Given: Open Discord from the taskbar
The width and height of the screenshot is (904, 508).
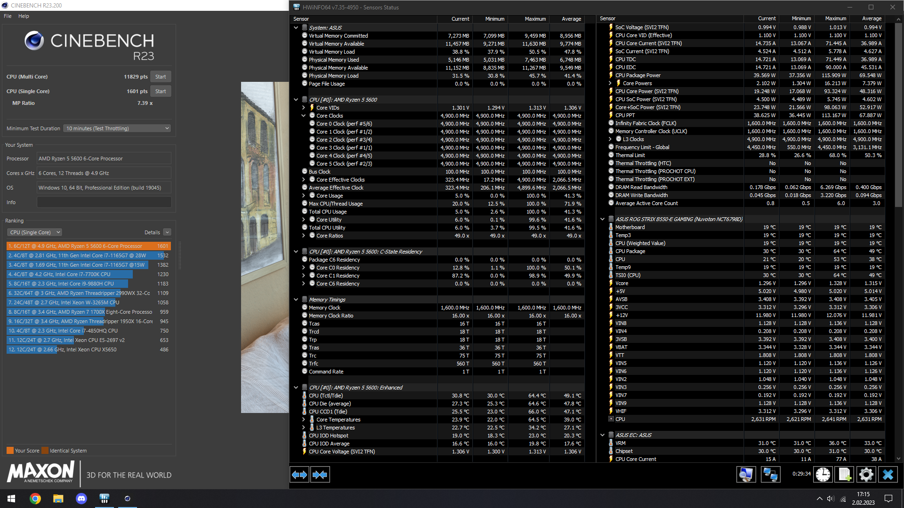Looking at the screenshot, I should click(81, 499).
